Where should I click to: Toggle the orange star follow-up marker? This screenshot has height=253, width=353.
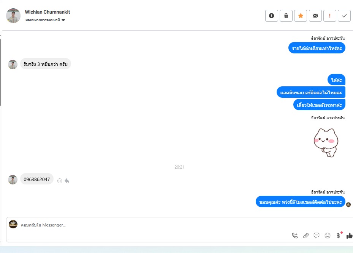coord(301,16)
